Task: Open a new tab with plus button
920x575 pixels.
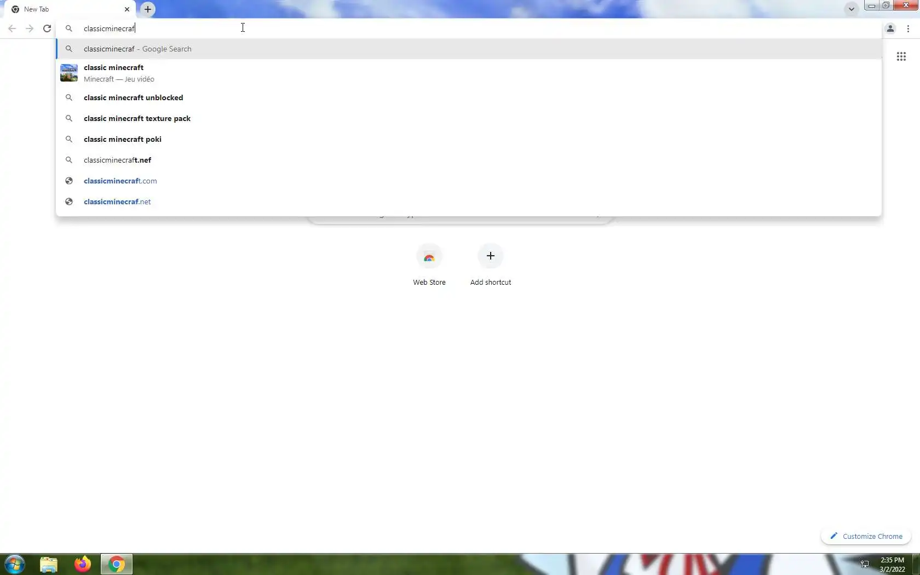Action: pos(148,9)
